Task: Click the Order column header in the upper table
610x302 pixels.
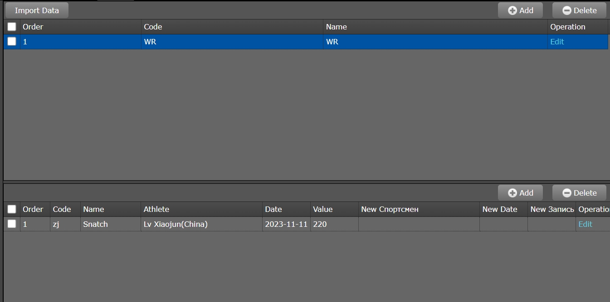Action: tap(33, 27)
